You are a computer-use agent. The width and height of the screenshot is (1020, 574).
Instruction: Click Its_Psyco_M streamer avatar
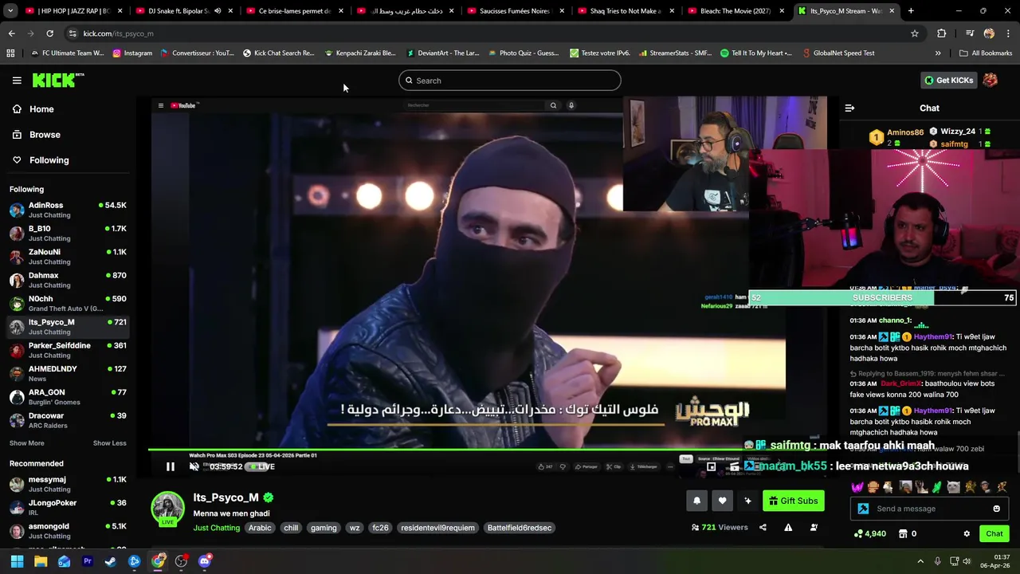point(168,509)
